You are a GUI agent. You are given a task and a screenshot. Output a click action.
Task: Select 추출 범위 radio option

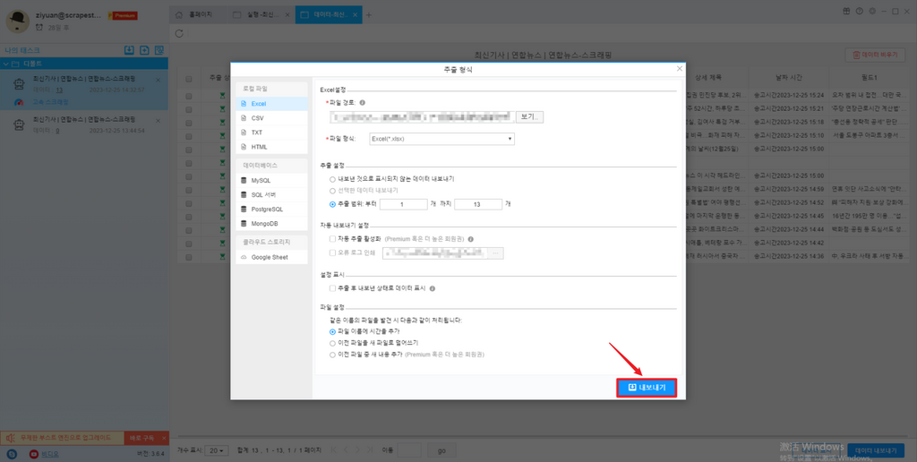click(x=332, y=204)
